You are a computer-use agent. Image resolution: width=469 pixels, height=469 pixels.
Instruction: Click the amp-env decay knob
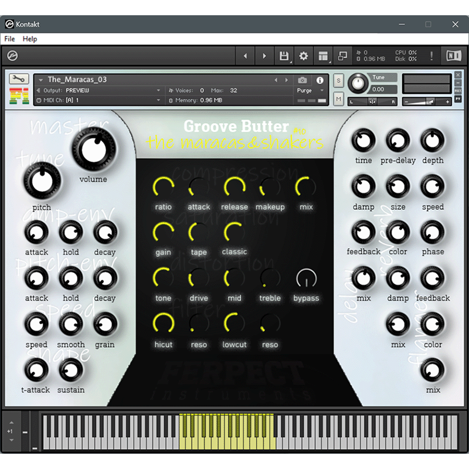click(105, 232)
